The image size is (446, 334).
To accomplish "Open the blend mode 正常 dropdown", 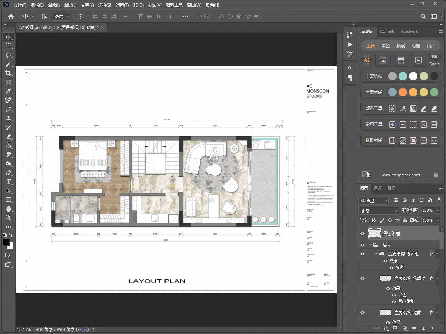I will pyautogui.click(x=379, y=210).
